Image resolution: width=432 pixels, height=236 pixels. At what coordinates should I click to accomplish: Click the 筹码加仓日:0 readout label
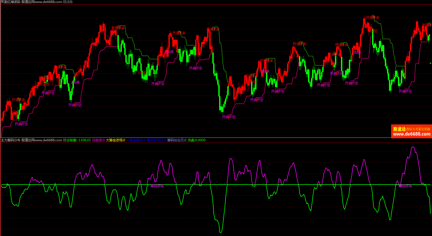[x=177, y=140]
